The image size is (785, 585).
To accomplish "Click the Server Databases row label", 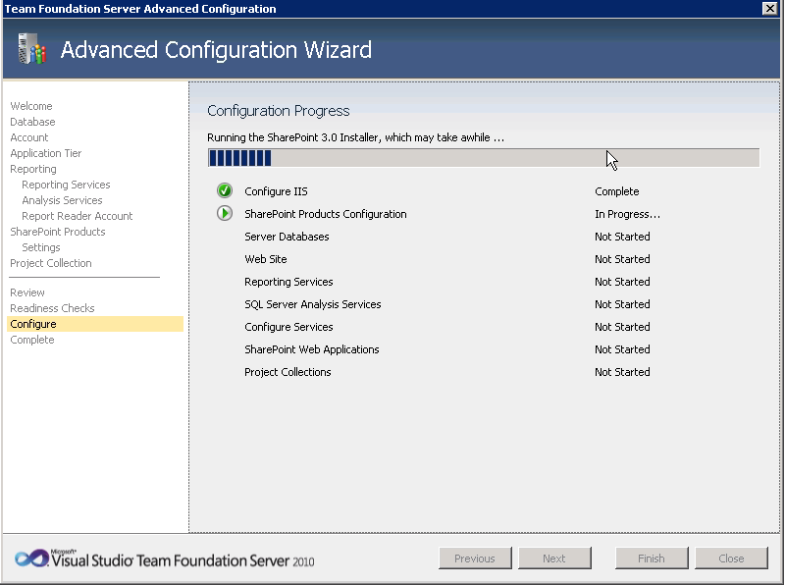I will pyautogui.click(x=287, y=237).
